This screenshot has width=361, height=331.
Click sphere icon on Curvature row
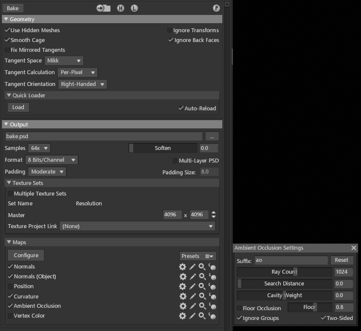(212, 296)
